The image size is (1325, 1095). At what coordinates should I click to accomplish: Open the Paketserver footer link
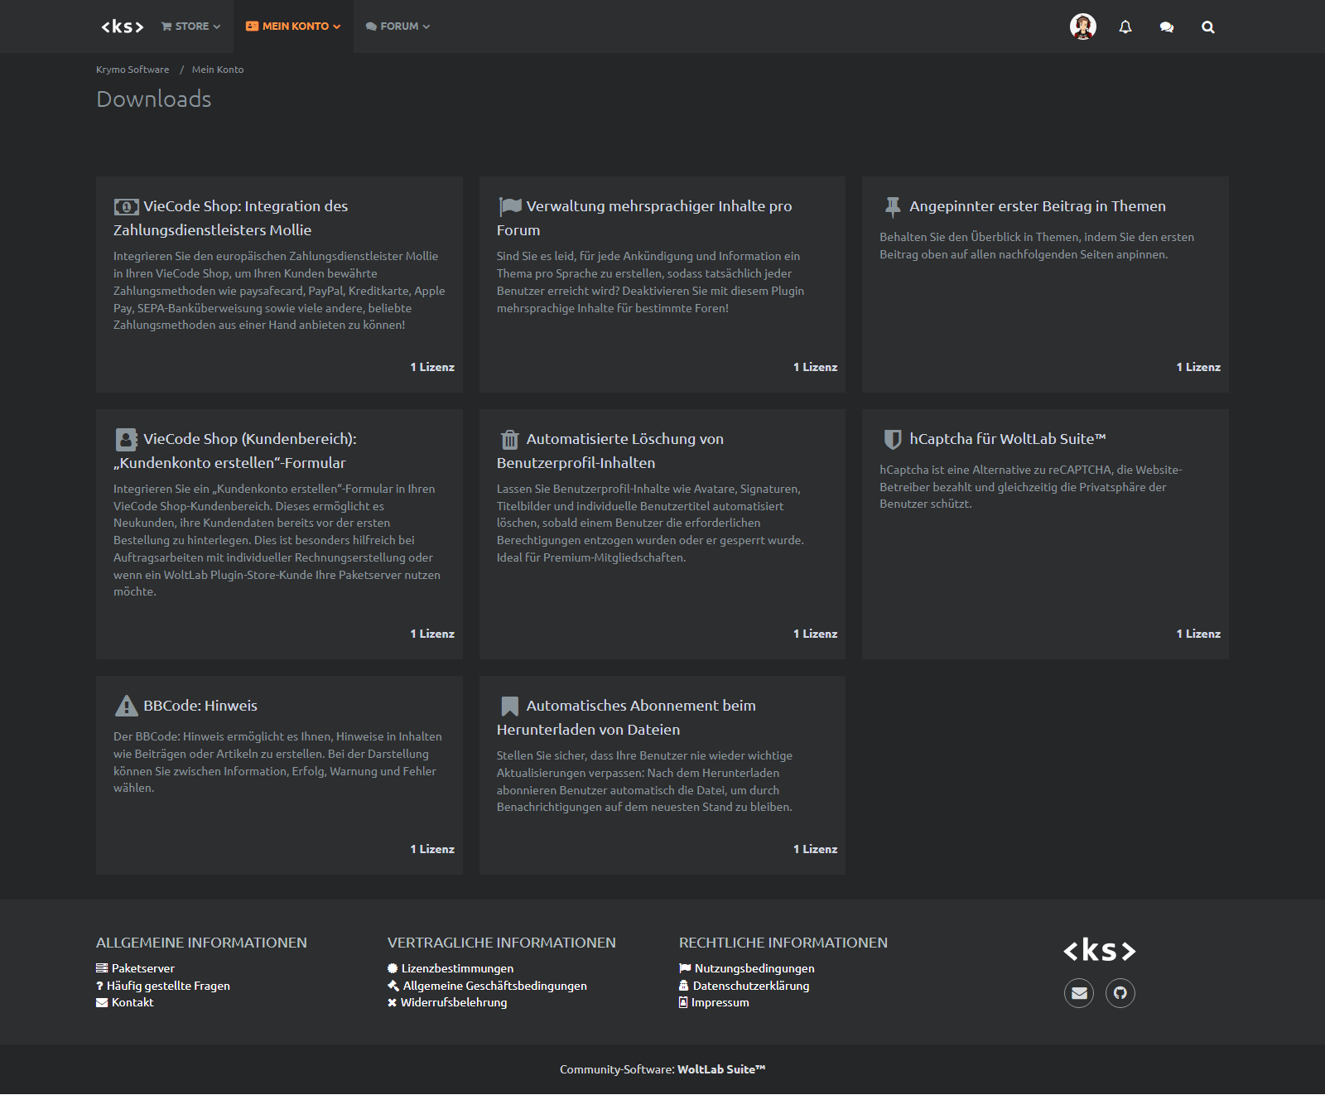tap(142, 968)
